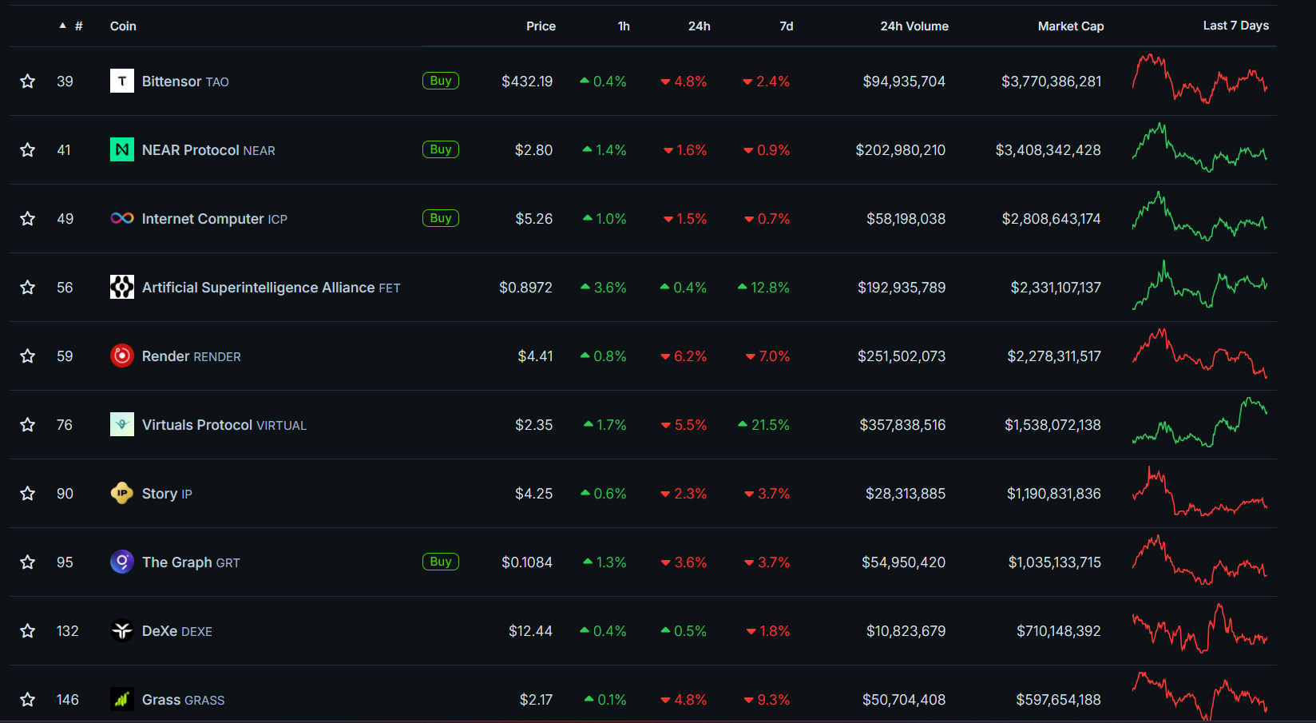
Task: Click the red Render logo icon
Action: 122,356
